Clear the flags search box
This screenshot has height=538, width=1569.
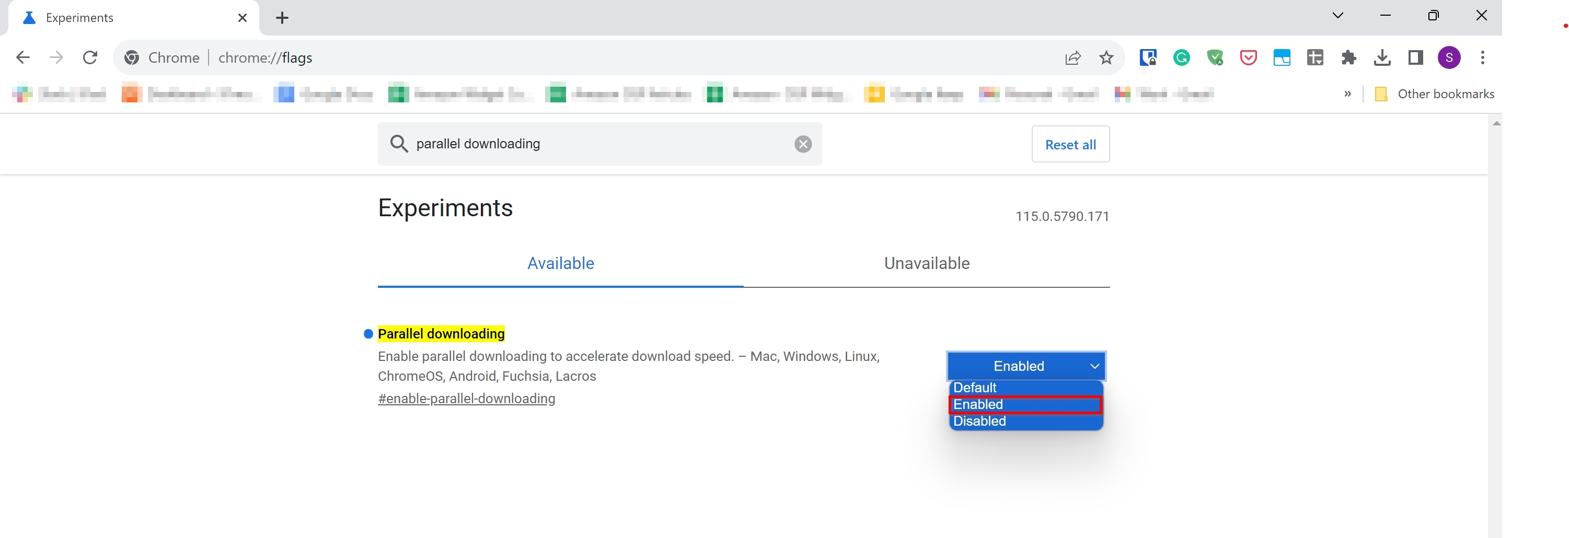tap(803, 144)
